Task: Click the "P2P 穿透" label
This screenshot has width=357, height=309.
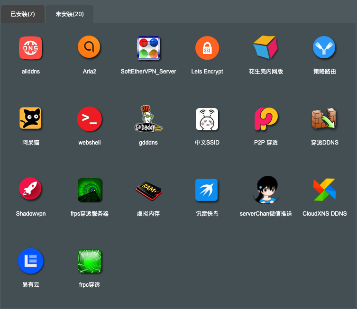Action: pos(266,143)
